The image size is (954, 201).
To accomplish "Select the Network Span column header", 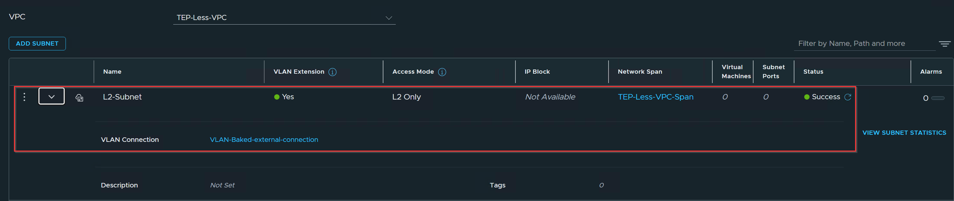I will coord(640,71).
